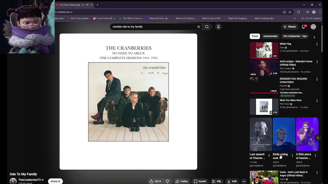Open the notifications bell
Viewport: 328px width, 184px height.
click(304, 27)
